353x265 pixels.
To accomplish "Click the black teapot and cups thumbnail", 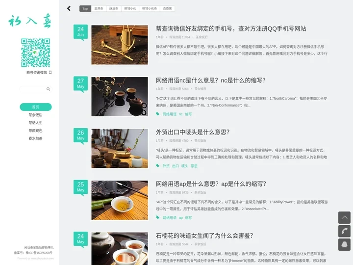I will coord(120,97).
